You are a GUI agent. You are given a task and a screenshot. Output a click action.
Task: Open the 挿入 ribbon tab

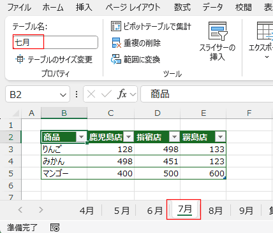coord(84,8)
